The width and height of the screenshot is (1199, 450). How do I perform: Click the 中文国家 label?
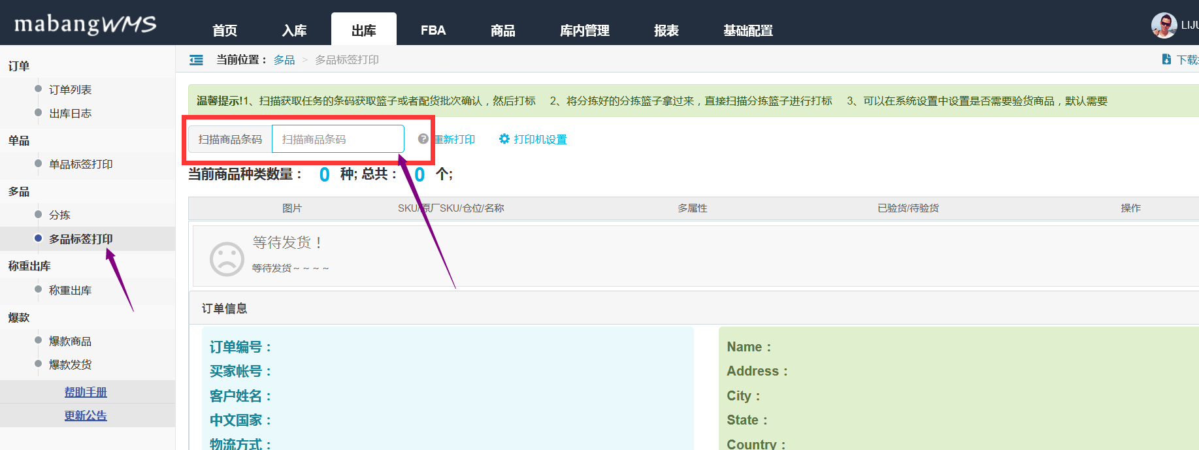[240, 420]
